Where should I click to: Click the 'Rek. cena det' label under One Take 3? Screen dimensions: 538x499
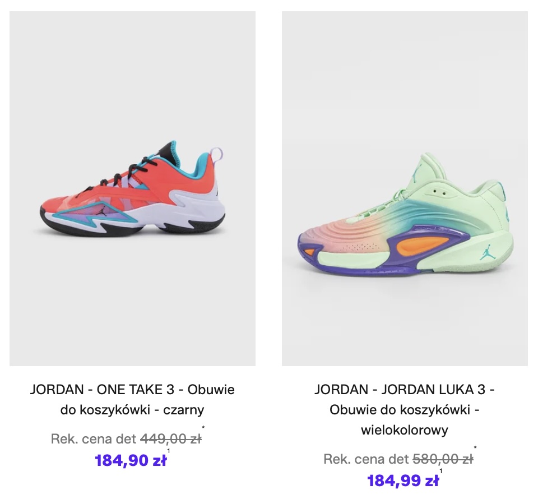94,438
